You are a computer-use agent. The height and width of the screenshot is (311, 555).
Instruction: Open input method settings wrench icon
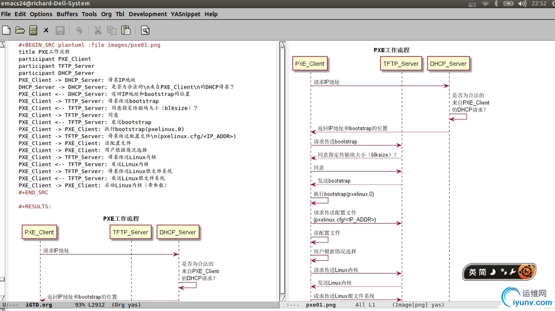click(512, 272)
